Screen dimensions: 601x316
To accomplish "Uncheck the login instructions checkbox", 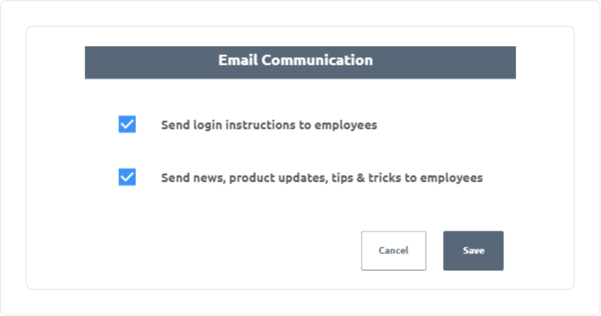I will point(127,125).
